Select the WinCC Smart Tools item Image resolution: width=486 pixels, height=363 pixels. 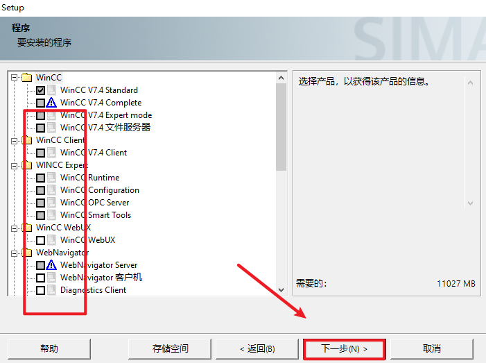[x=95, y=215]
